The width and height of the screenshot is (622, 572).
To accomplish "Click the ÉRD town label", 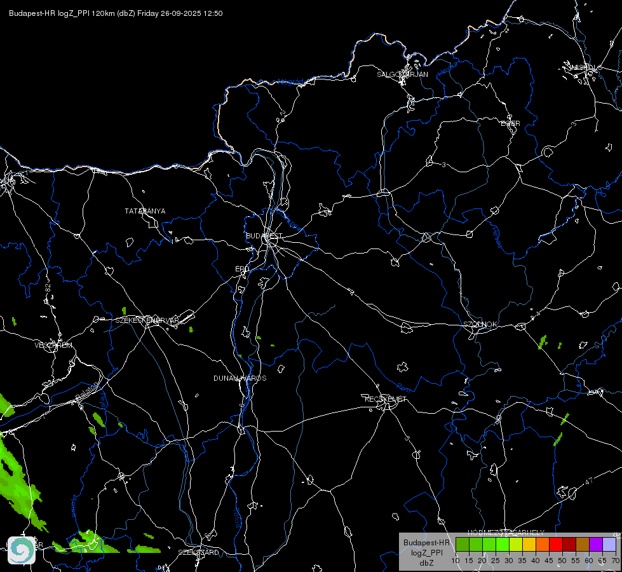I will coord(242,269).
